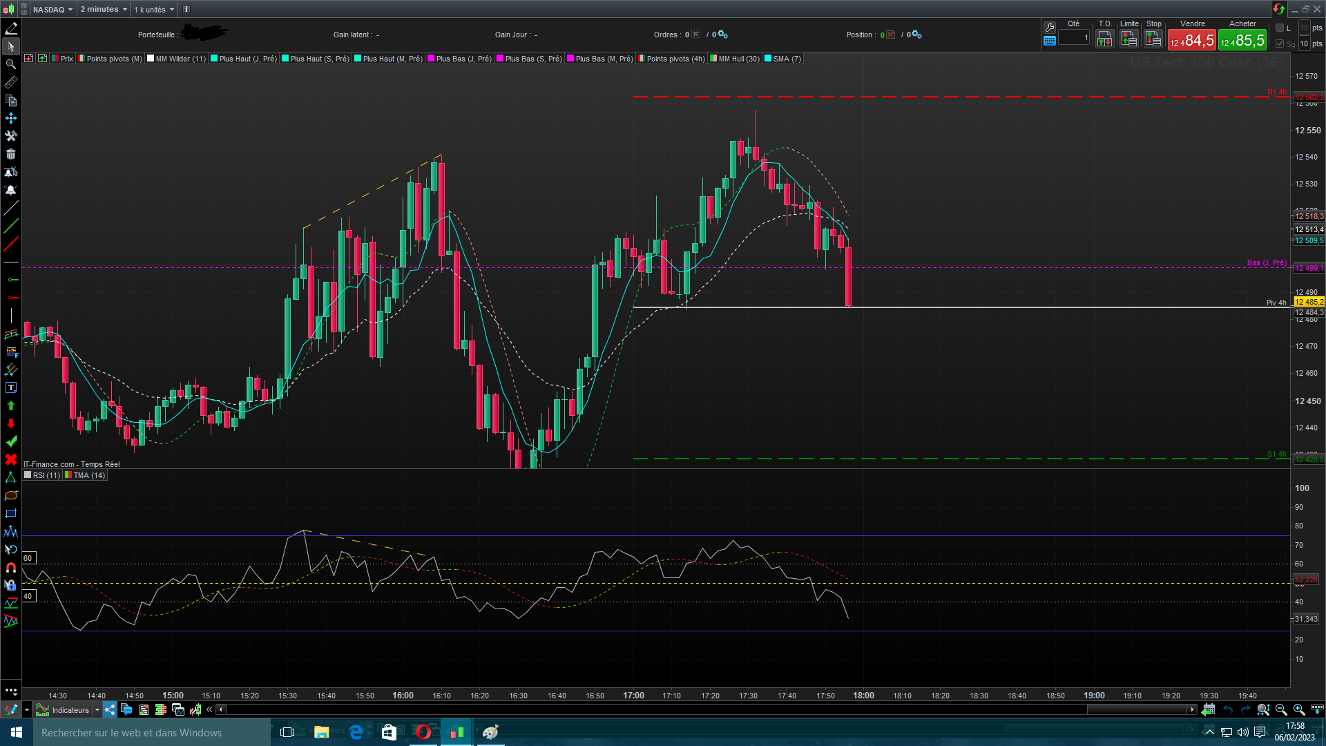1326x746 pixels.
Task: Expand the 1 k unités dropdown
Action: click(x=154, y=9)
